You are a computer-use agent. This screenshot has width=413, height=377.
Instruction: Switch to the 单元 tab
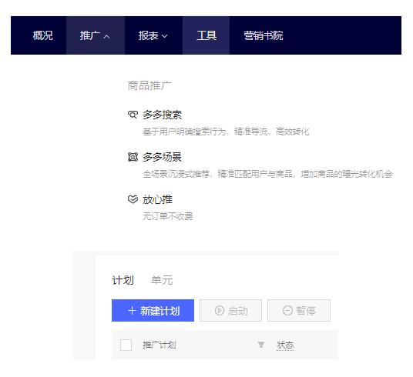coord(162,280)
